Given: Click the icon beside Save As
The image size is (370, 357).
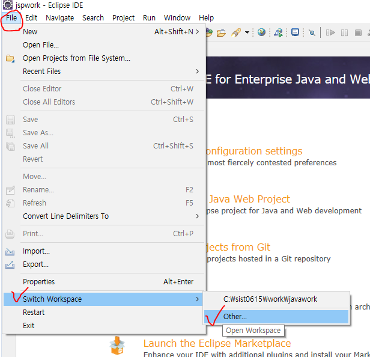Looking at the screenshot, I should (10, 133).
